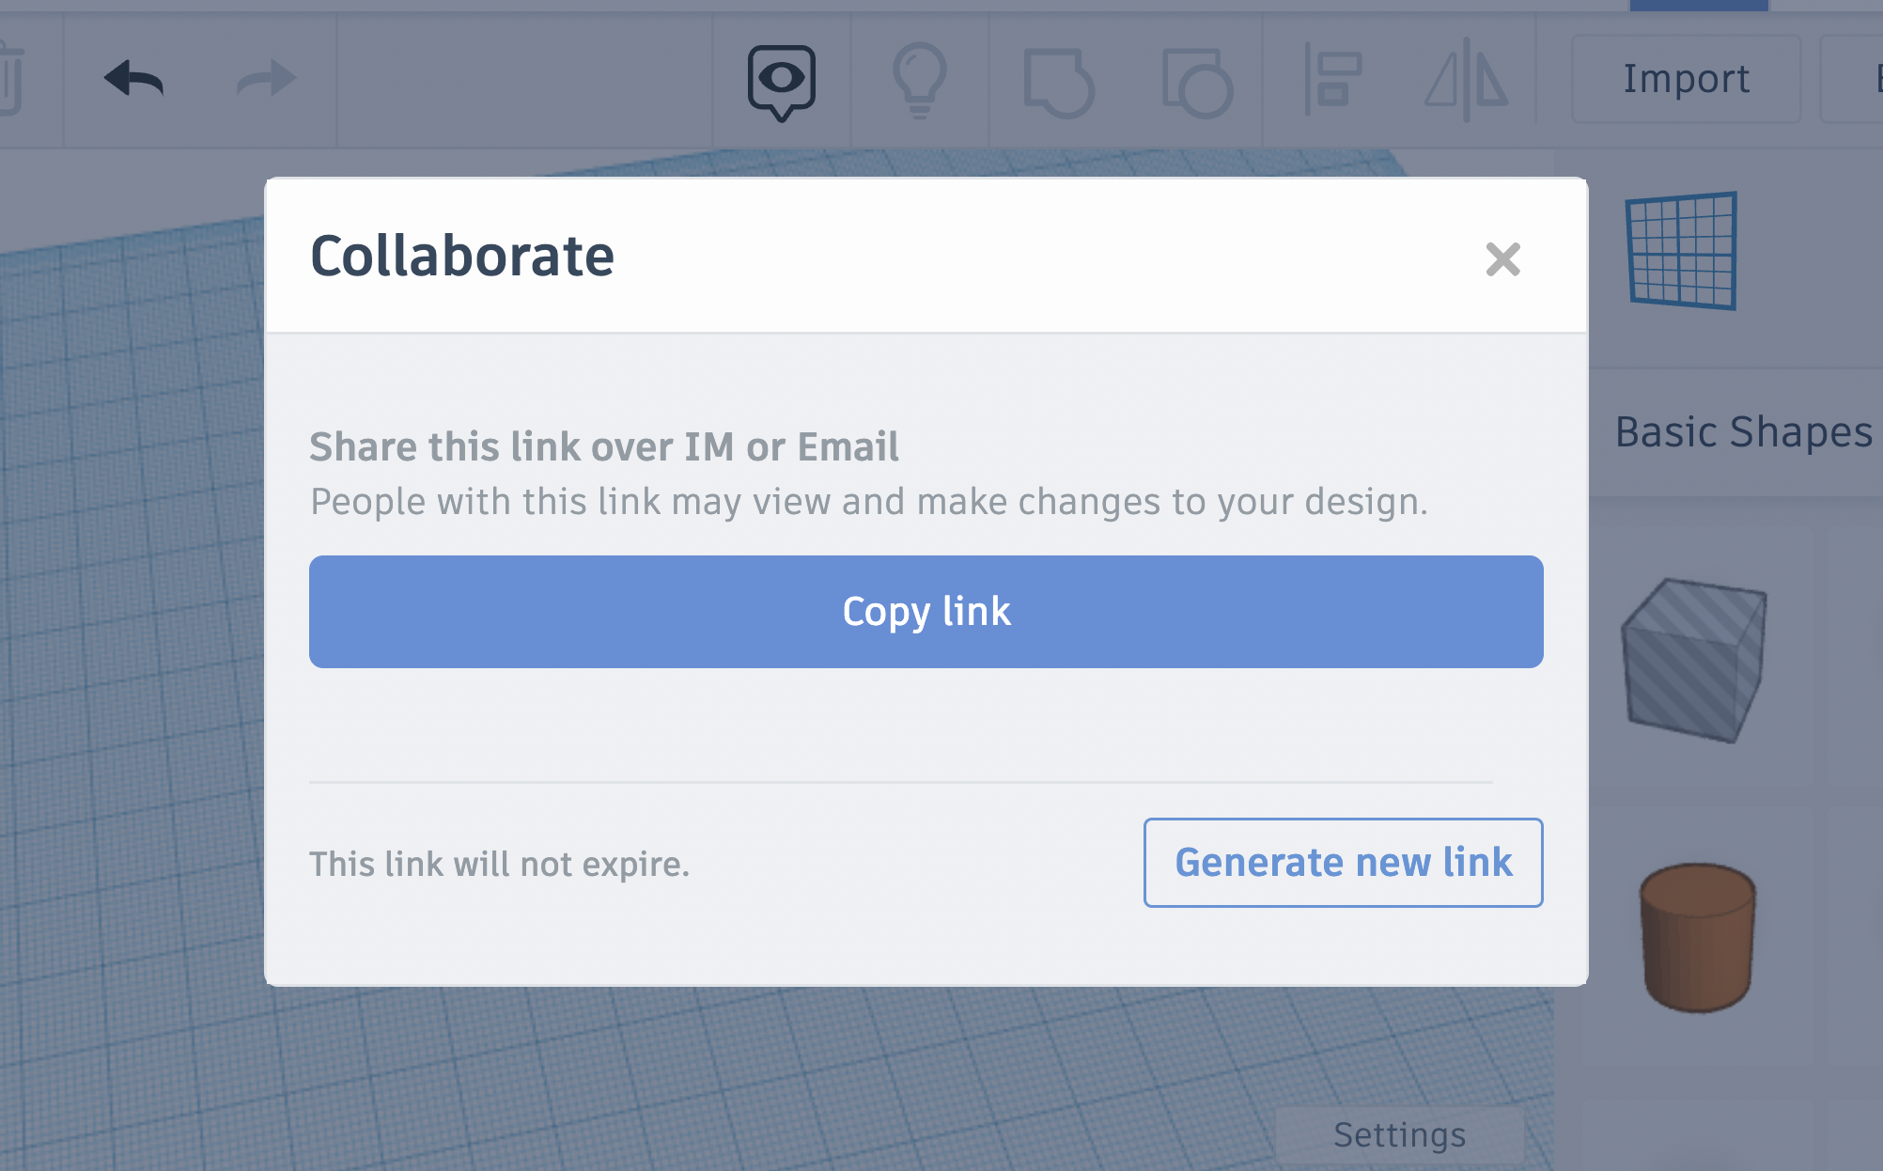Undo the last action
This screenshot has width=1883, height=1171.
[x=133, y=80]
